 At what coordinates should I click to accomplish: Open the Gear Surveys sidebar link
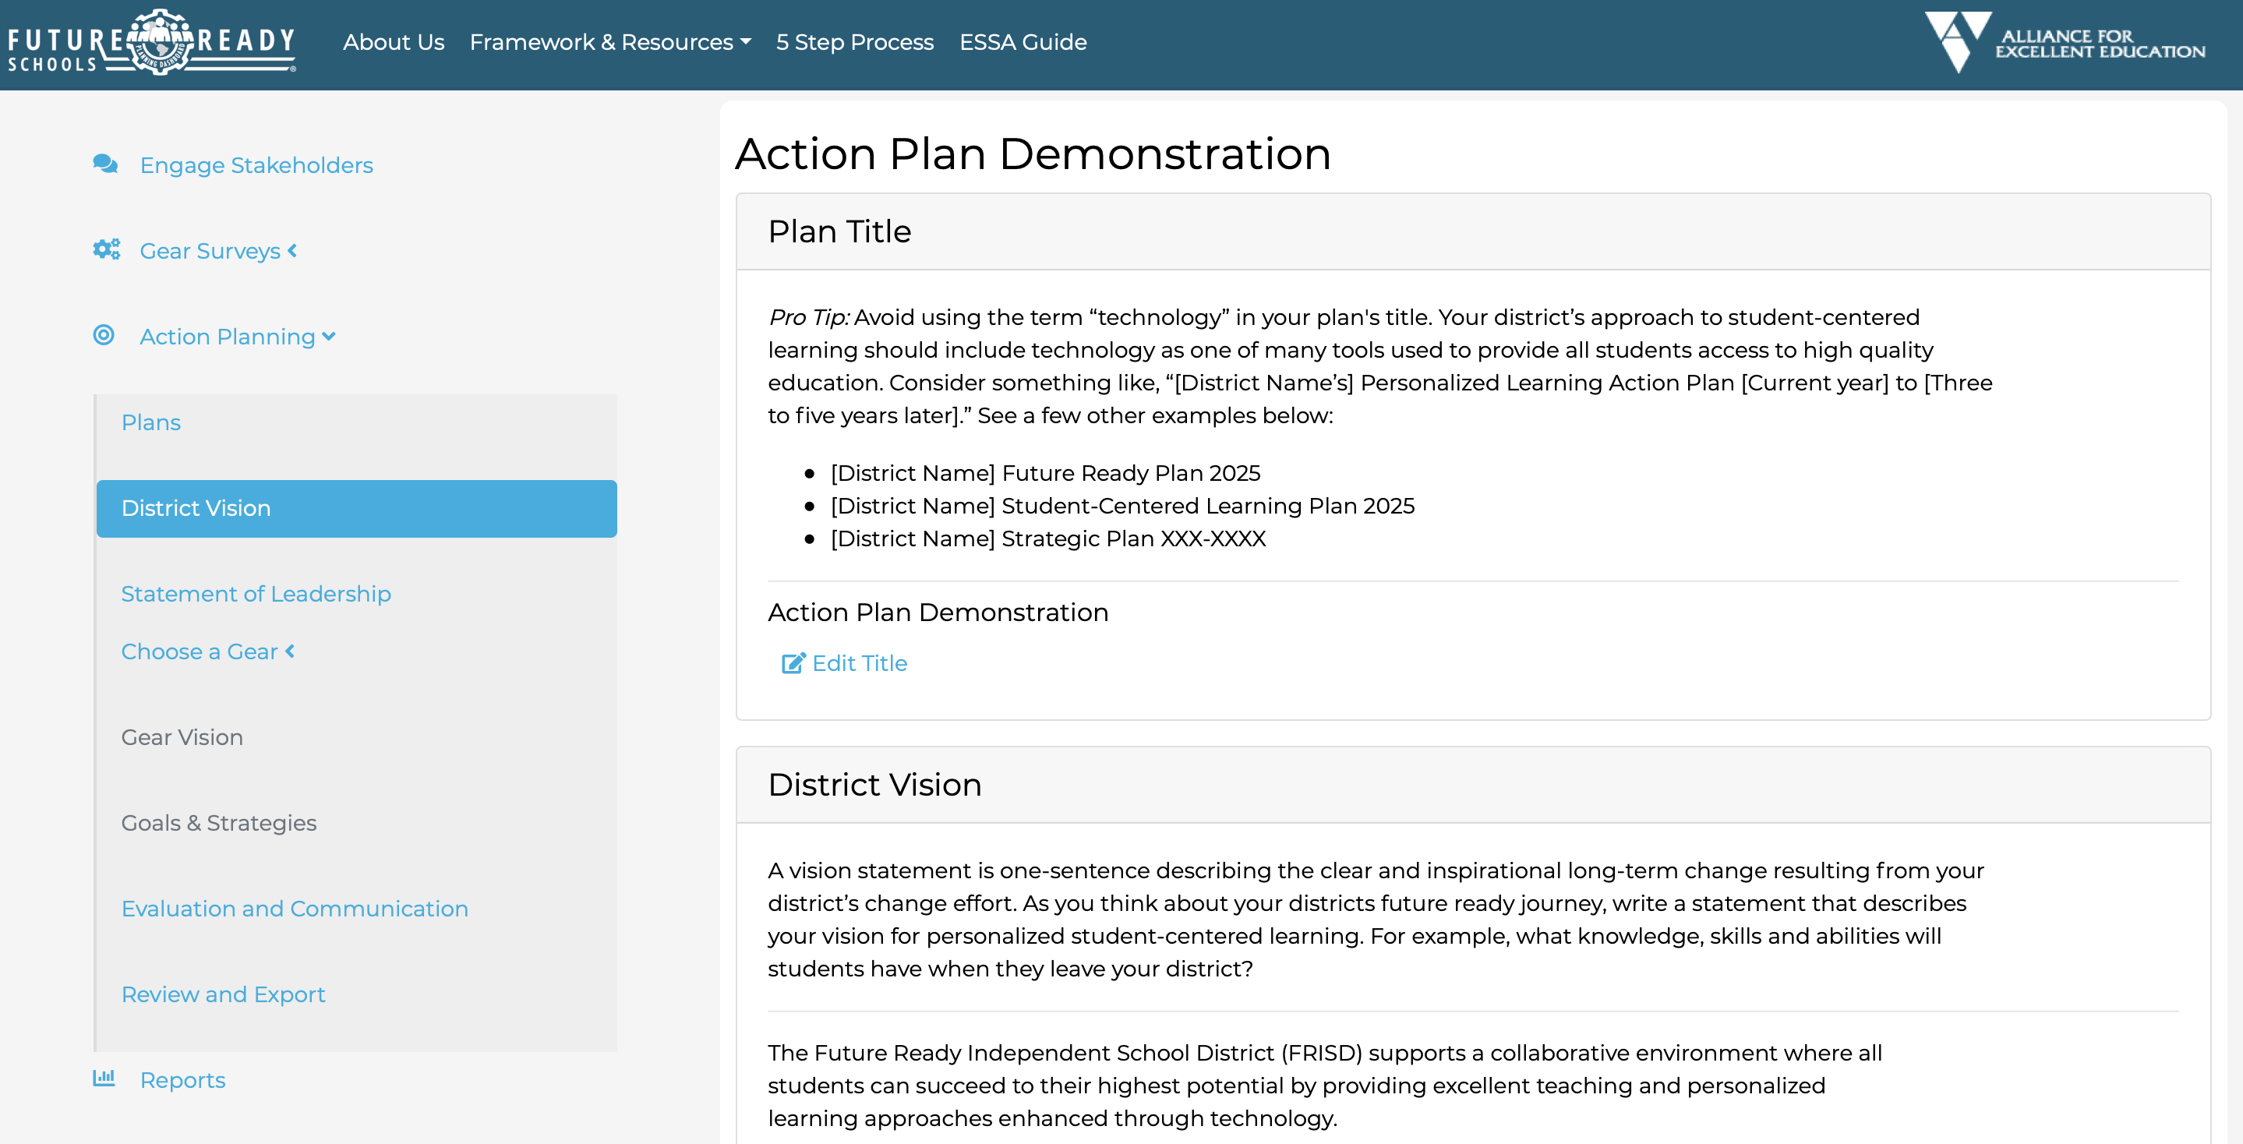pyautogui.click(x=210, y=251)
